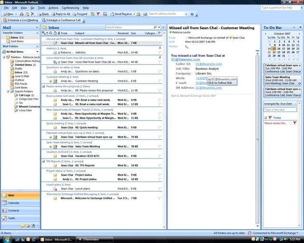Click Schedule a Conference Call
Viewport: 304px width, 243px height.
[x=61, y=20]
